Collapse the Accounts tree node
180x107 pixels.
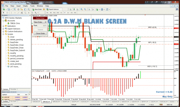pos(3,21)
